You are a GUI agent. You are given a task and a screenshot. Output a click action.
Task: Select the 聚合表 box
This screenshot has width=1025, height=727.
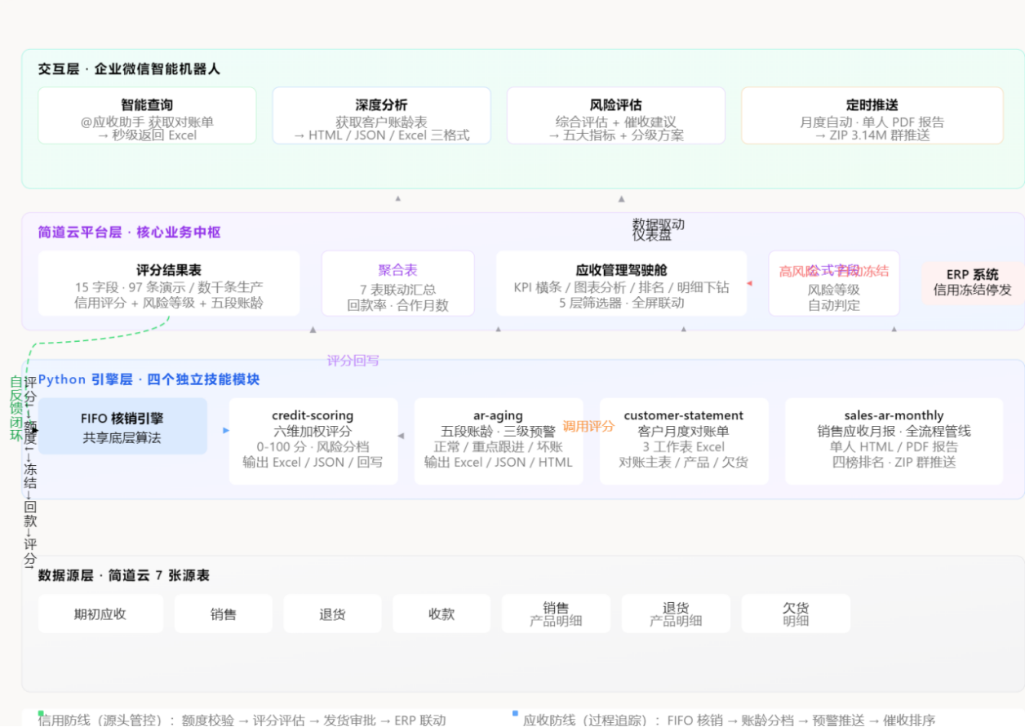(397, 284)
